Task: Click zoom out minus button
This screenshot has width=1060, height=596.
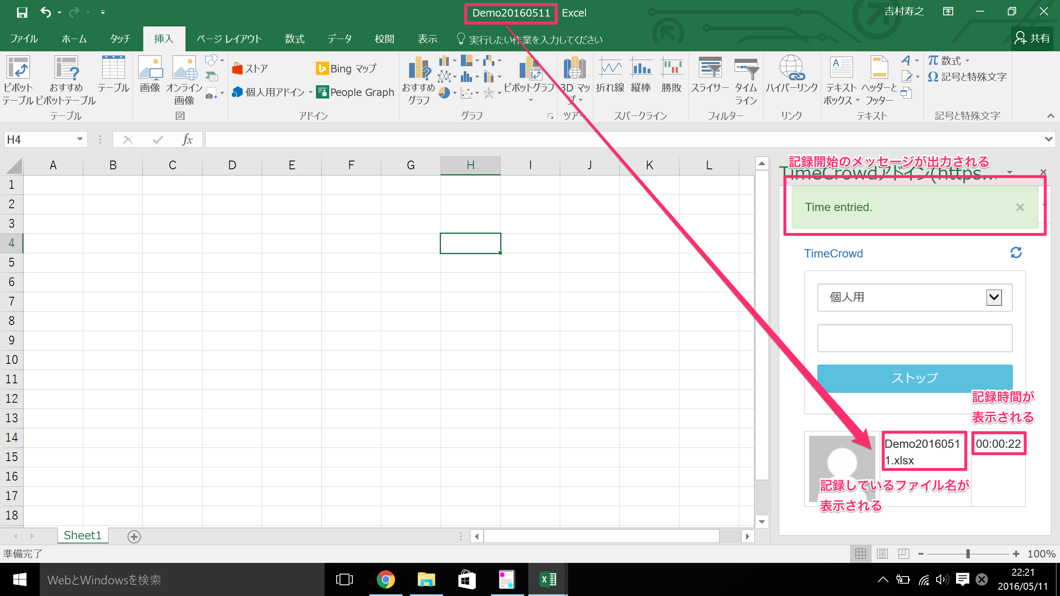Action: pyautogui.click(x=920, y=554)
